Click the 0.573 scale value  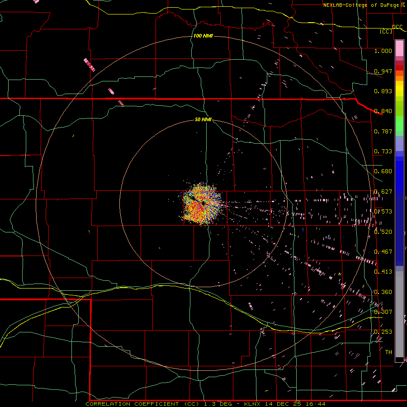point(383,212)
